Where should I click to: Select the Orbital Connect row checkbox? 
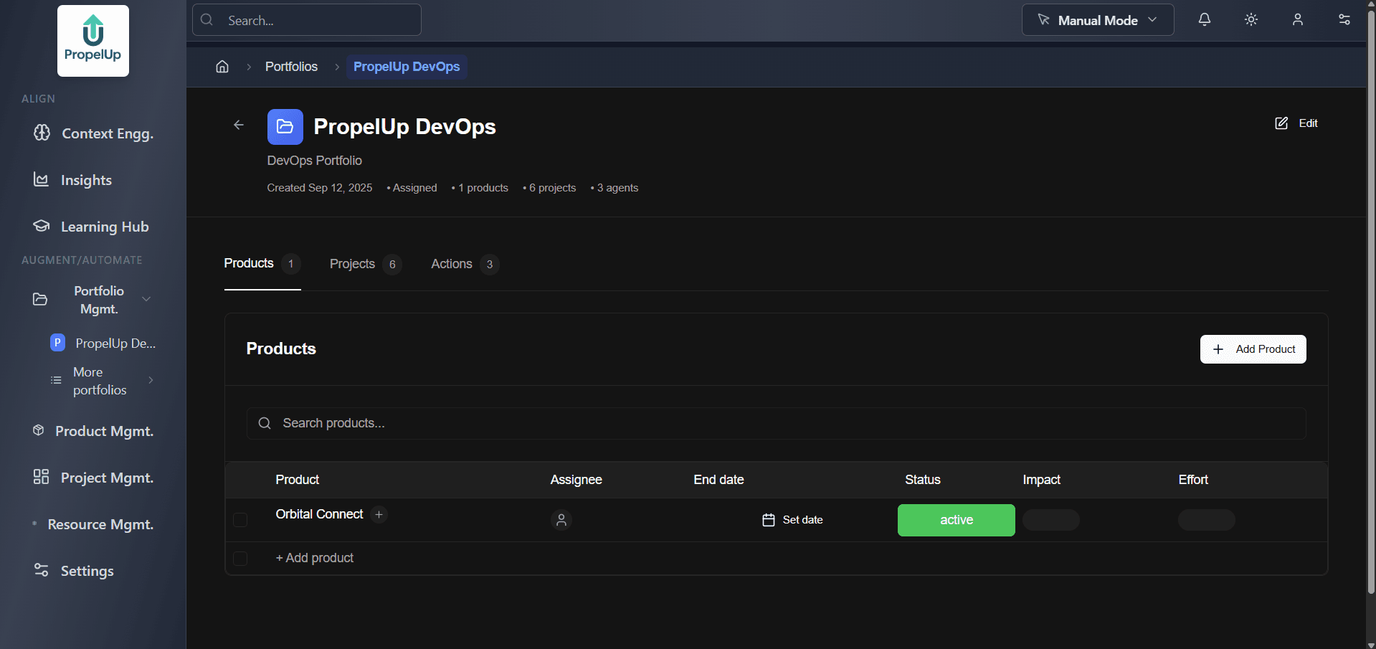[x=240, y=520]
